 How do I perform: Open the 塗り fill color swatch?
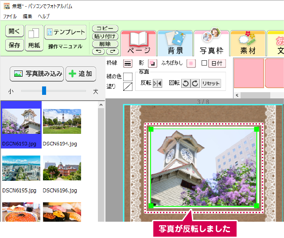[x=128, y=86]
